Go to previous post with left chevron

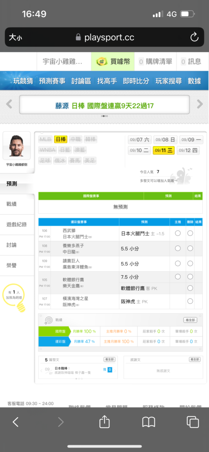click(41, 370)
